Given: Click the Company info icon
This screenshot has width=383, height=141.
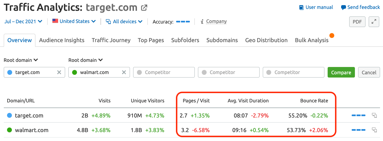Looking at the screenshot, I should [x=202, y=22].
